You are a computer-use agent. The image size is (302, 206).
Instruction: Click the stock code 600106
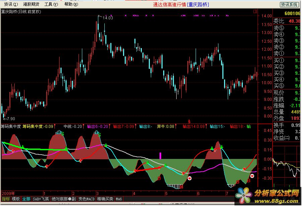pyautogui.click(x=292, y=13)
